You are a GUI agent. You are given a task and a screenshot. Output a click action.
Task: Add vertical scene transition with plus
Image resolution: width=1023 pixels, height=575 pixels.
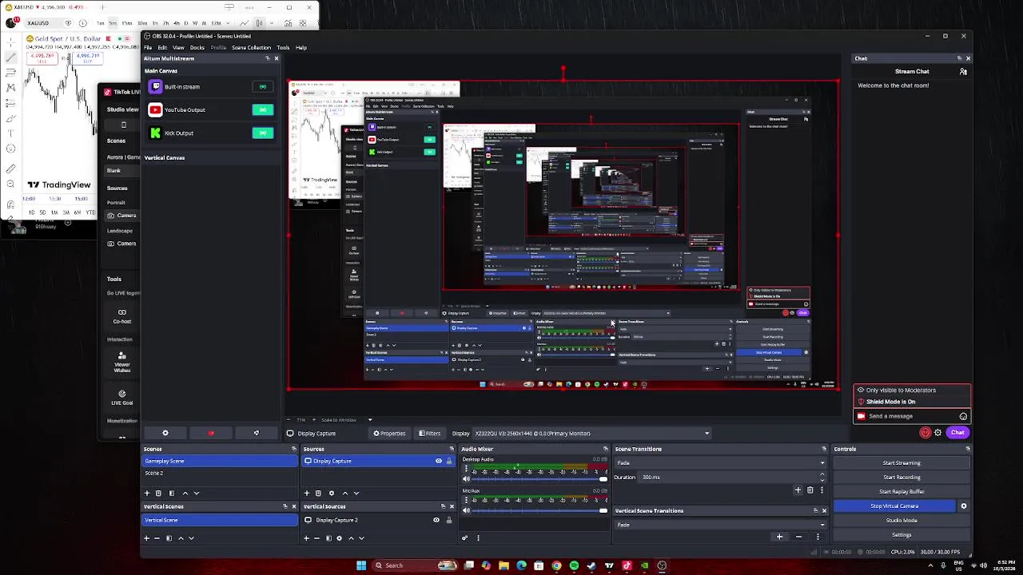[779, 537]
